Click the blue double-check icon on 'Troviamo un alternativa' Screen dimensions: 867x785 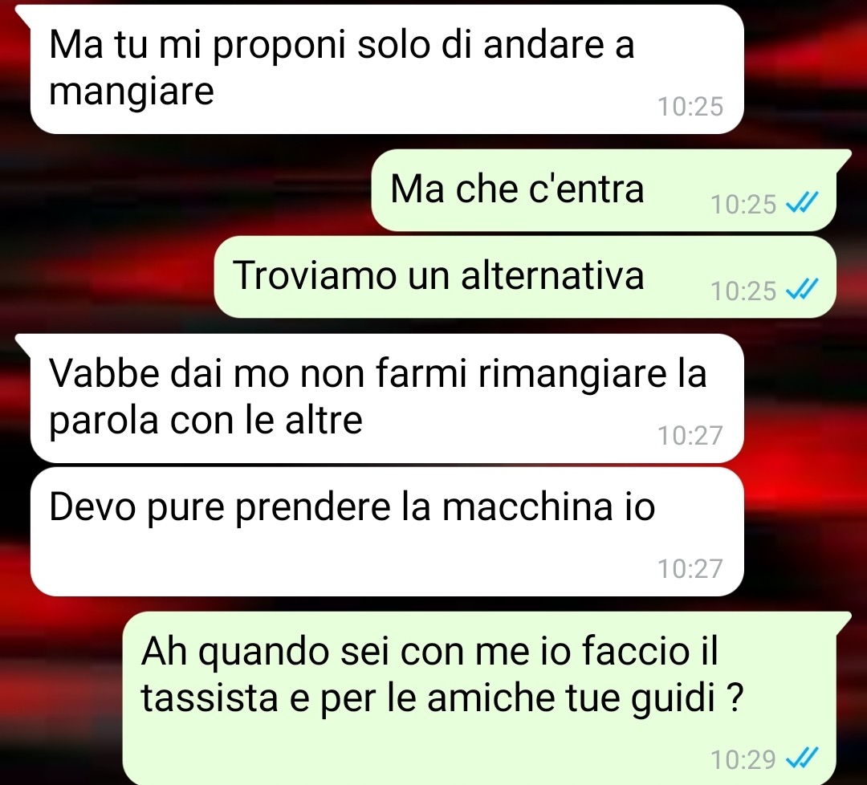[x=802, y=289]
